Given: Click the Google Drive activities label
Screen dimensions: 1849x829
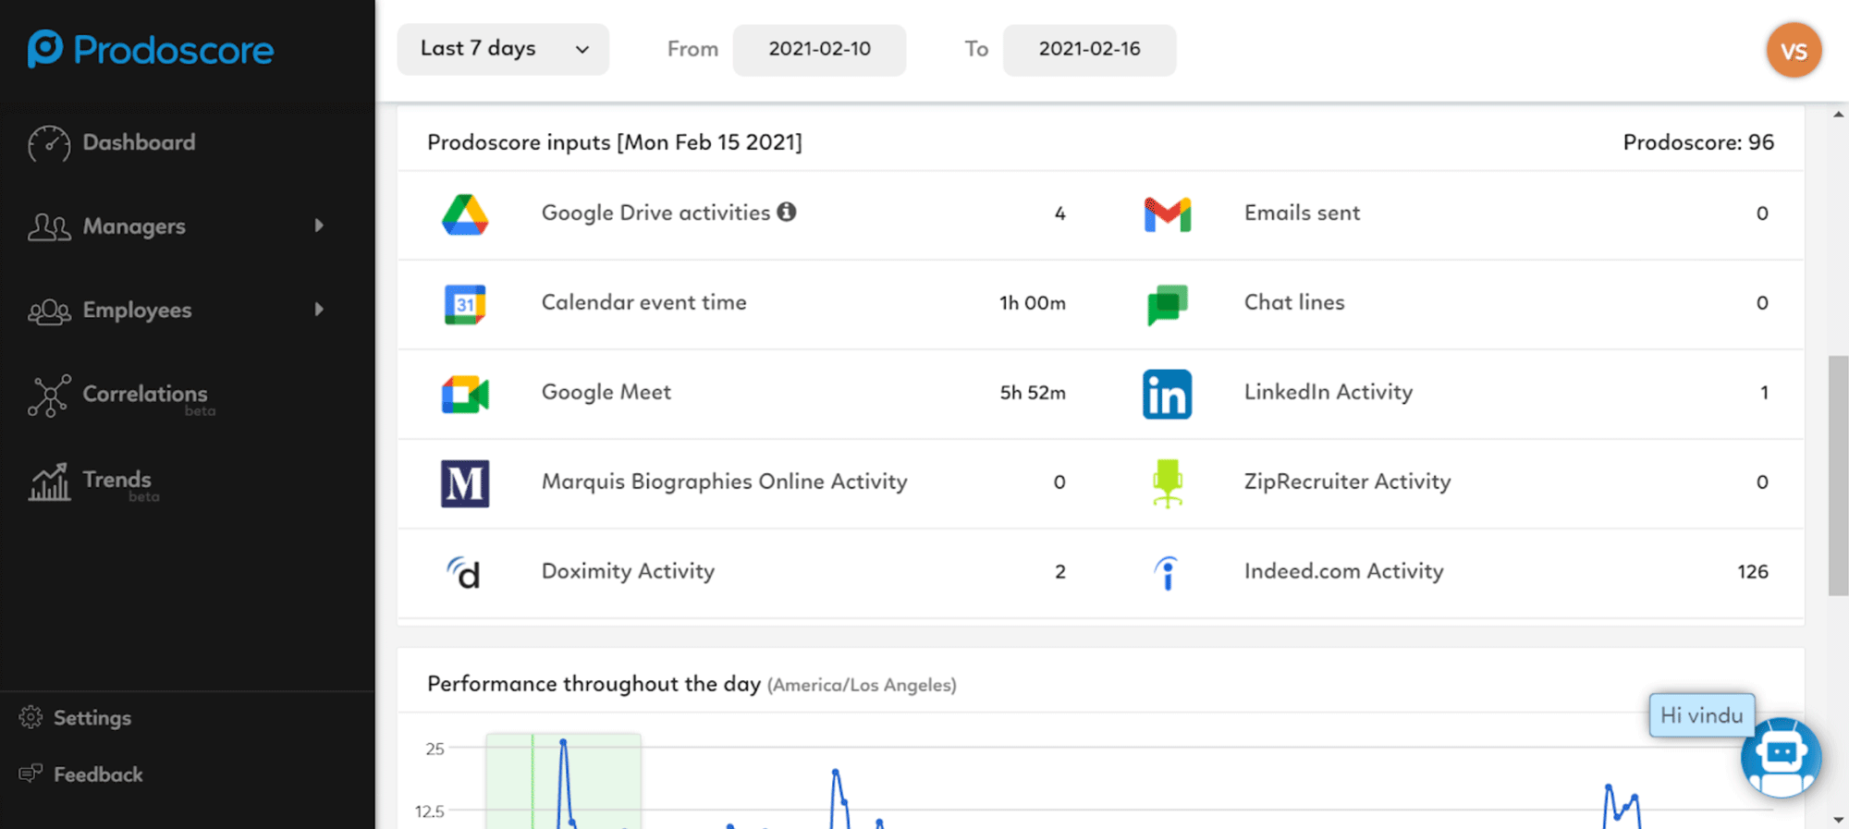Looking at the screenshot, I should click(x=655, y=213).
